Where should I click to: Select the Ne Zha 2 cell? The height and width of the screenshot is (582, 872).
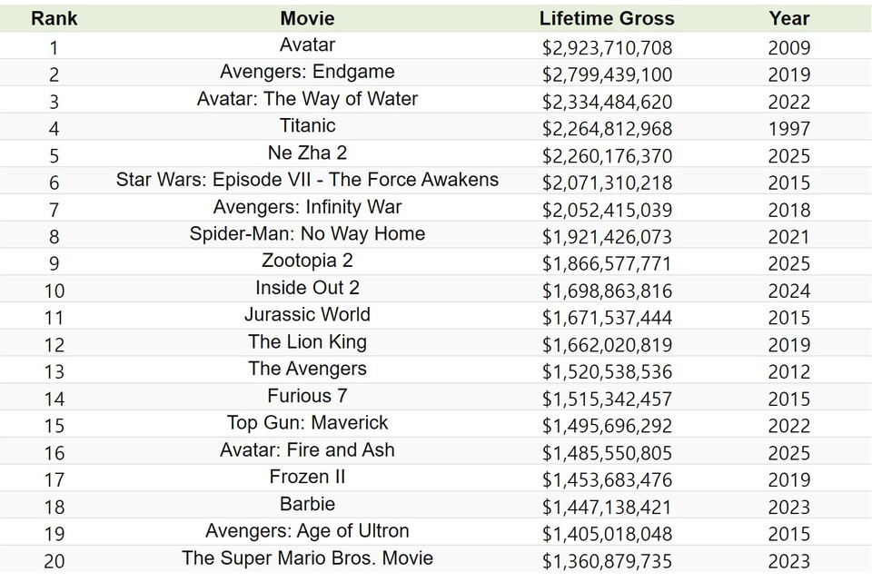tap(307, 153)
